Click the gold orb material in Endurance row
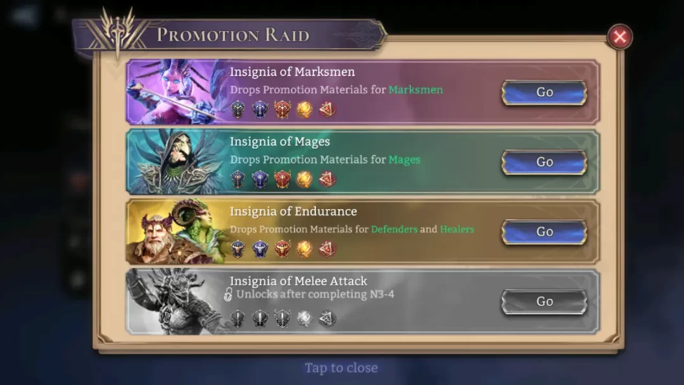The height and width of the screenshot is (385, 684). pyautogui.click(x=305, y=249)
